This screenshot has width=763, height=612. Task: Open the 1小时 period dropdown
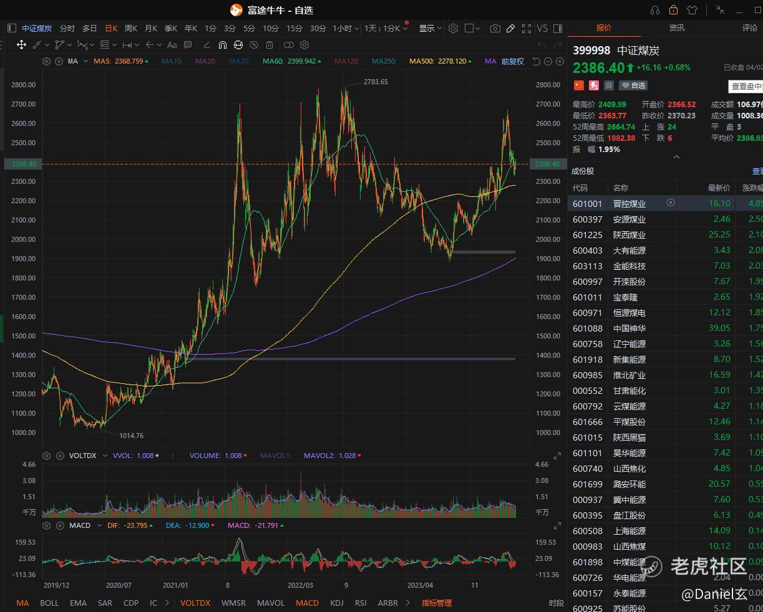[x=346, y=28]
